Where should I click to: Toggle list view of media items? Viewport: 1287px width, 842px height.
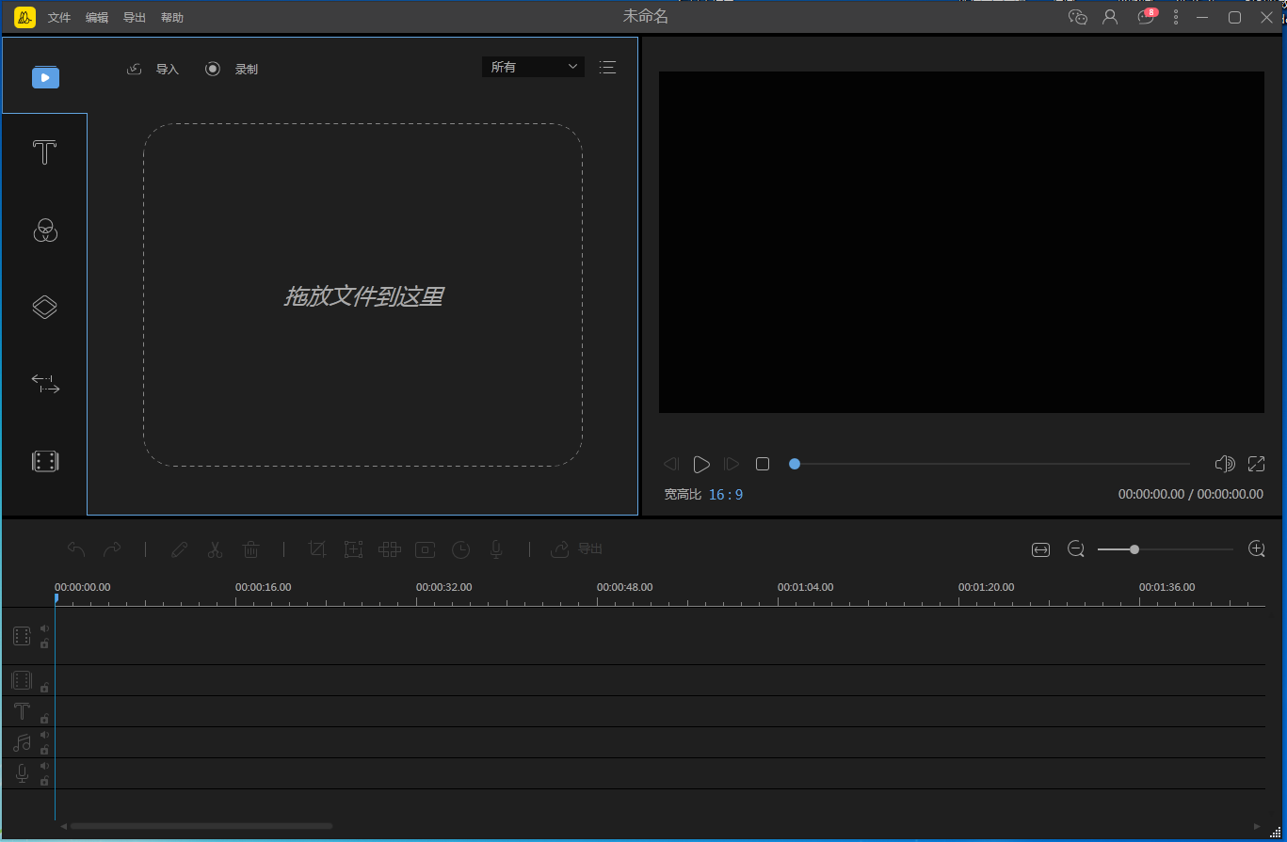(608, 67)
